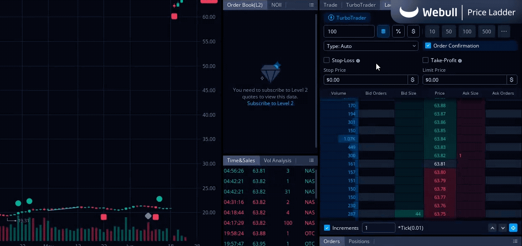Open Order Book panel list menu
This screenshot has width=522, height=246.
pyautogui.click(x=312, y=5)
